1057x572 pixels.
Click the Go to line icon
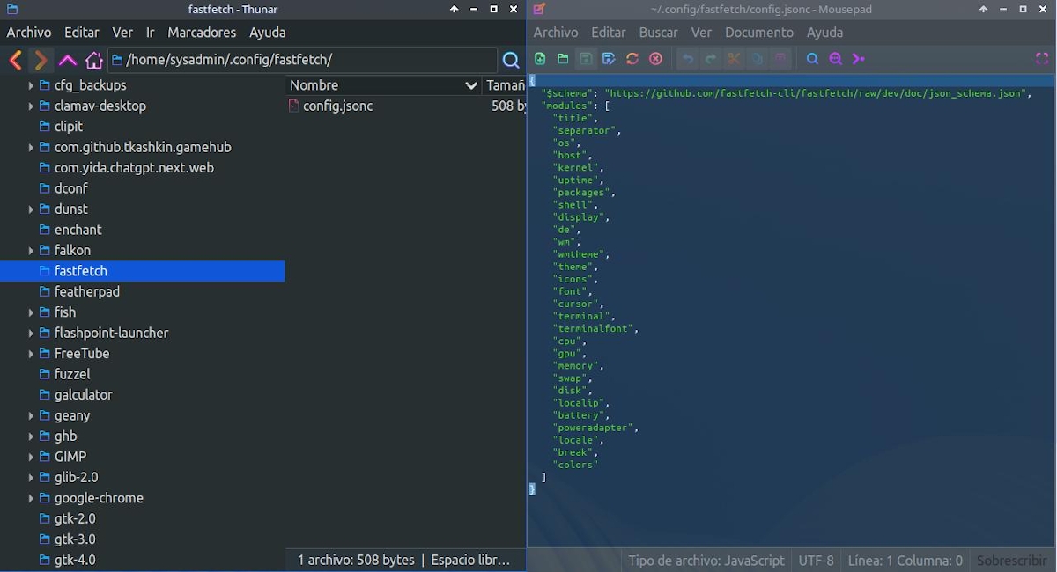pos(859,59)
